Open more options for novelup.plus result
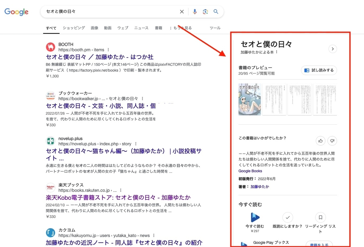The height and width of the screenshot is (247, 364). click(x=136, y=144)
